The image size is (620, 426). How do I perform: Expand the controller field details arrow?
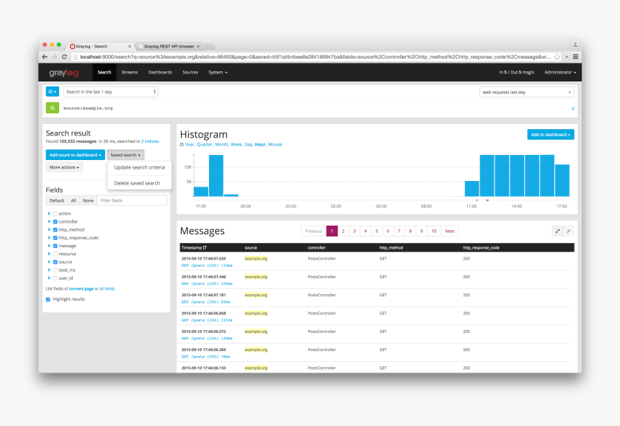tap(49, 221)
